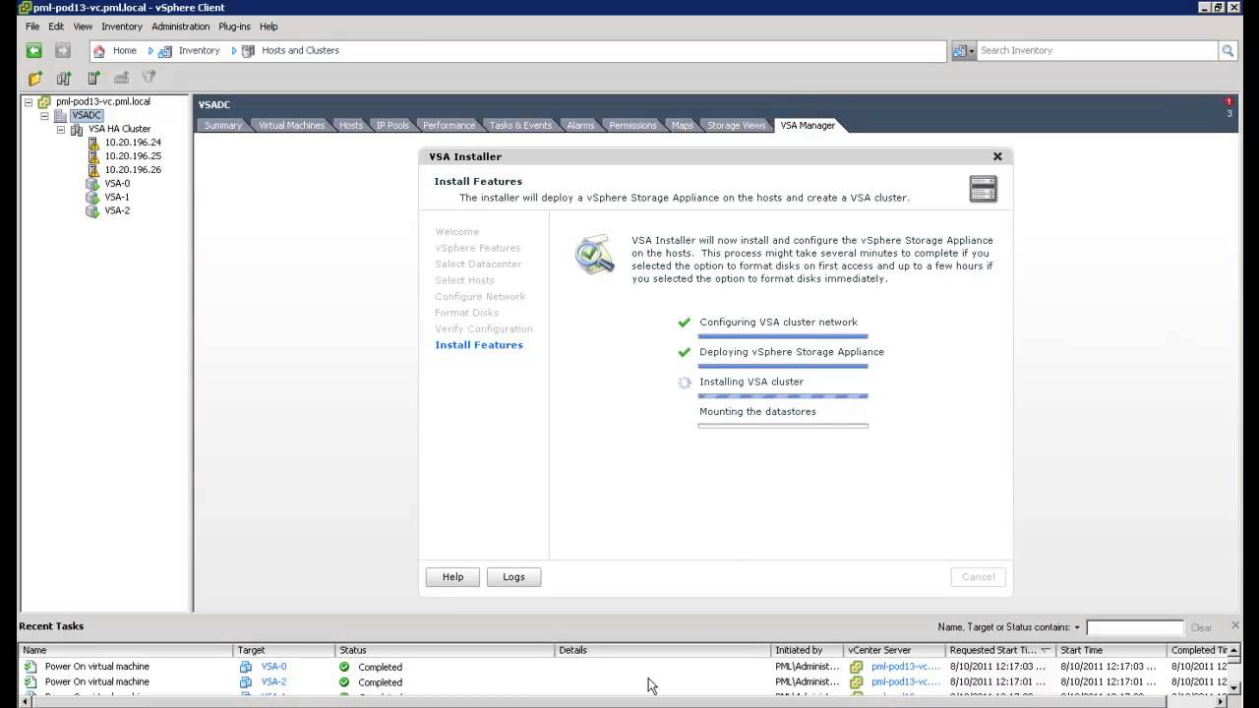Click the Clear filter button in Recent Tasks
The height and width of the screenshot is (708, 1259).
coord(1201,627)
